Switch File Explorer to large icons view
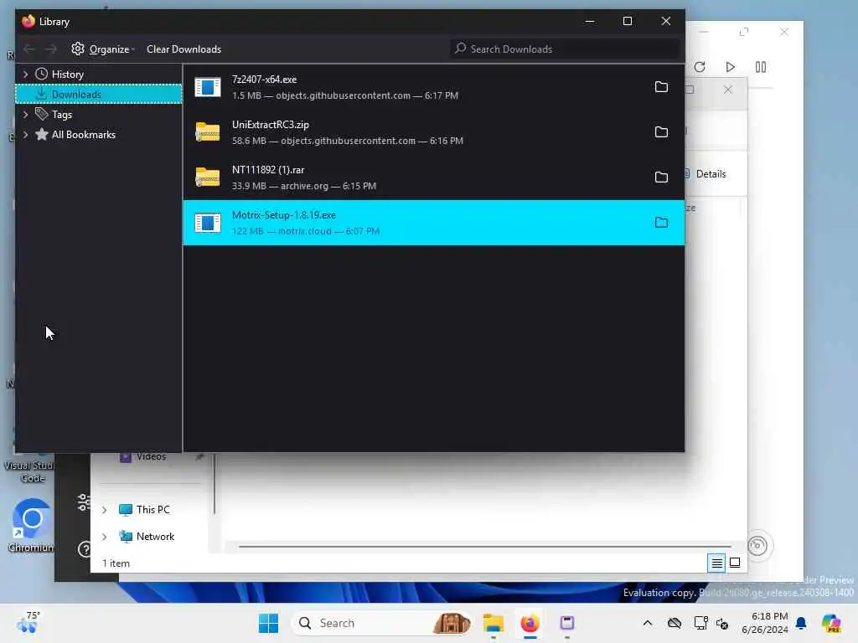This screenshot has width=858, height=643. pyautogui.click(x=735, y=563)
